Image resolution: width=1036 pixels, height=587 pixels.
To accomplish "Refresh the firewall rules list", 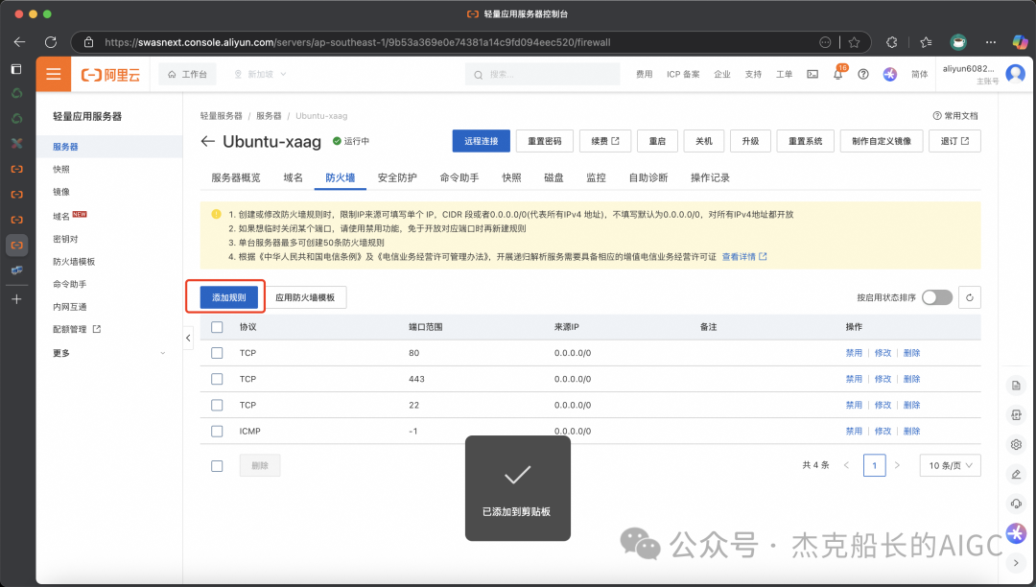I will click(969, 297).
